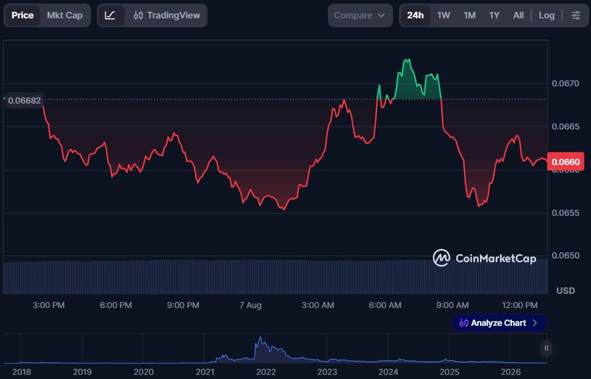The width and height of the screenshot is (591, 379).
Task: Click the 9:00 AM time label
Action: pos(452,305)
